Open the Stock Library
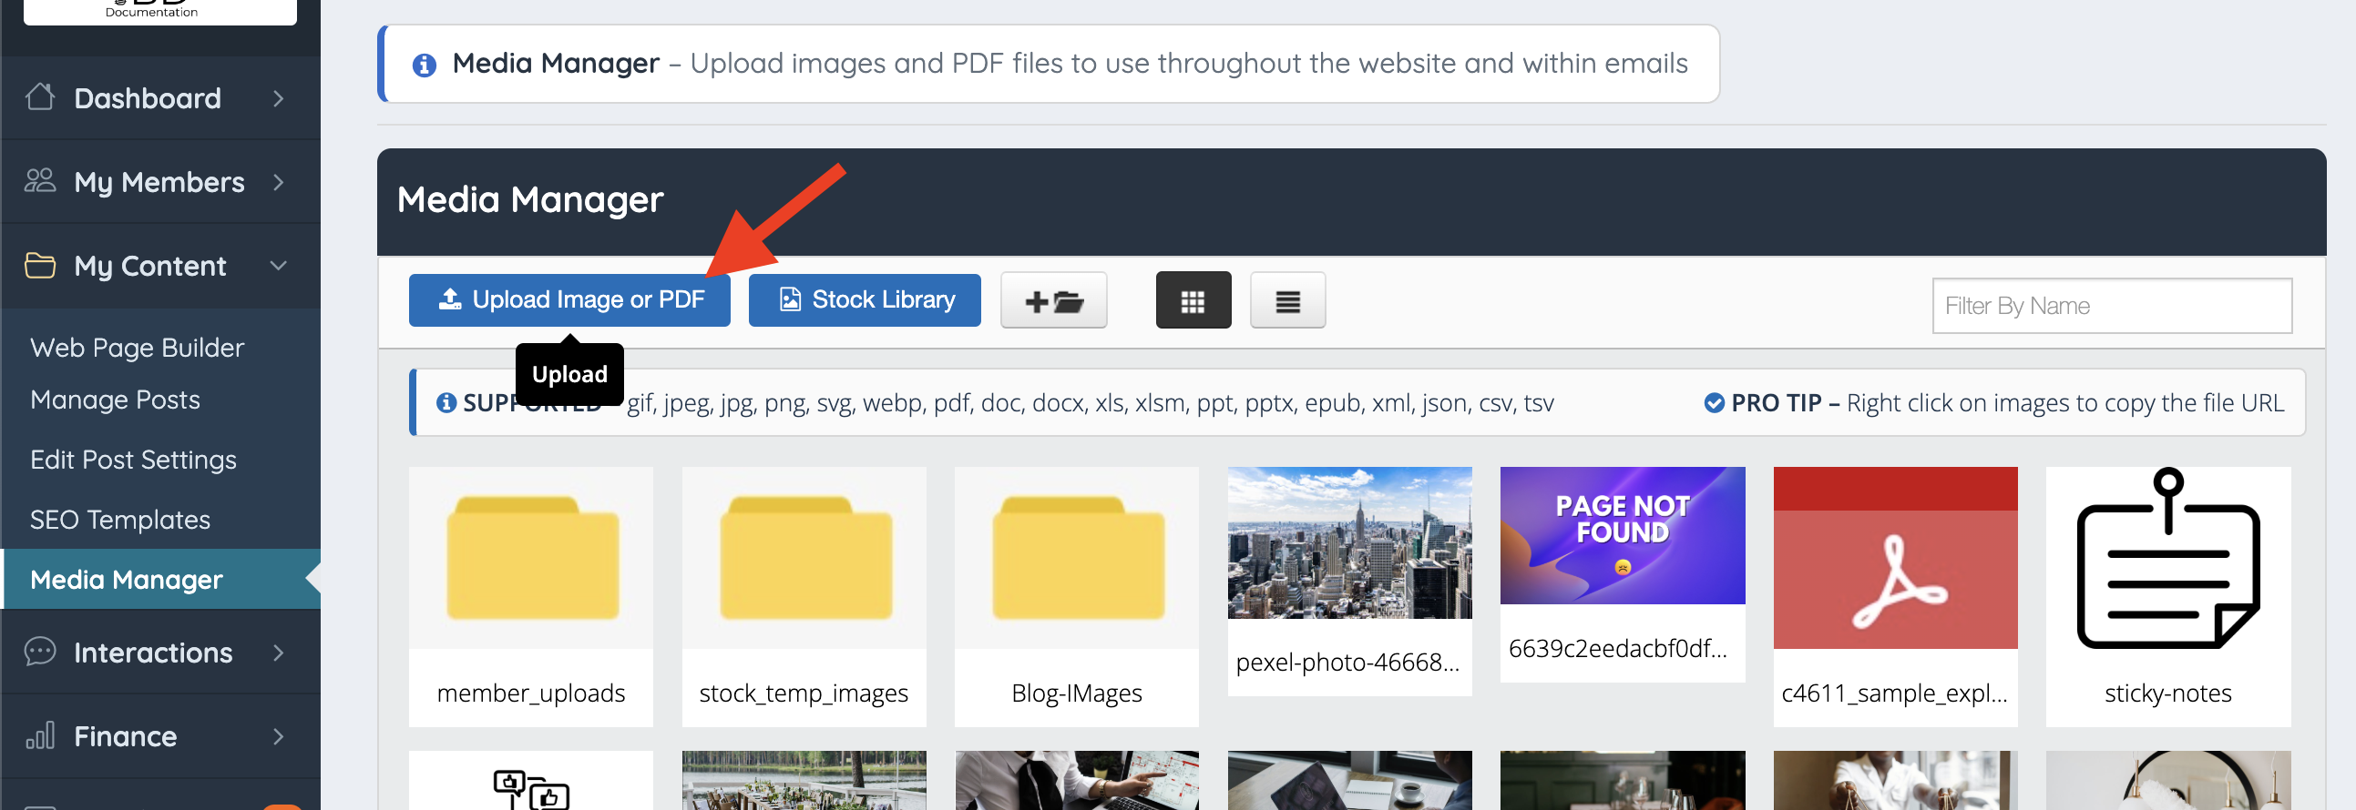The width and height of the screenshot is (2356, 810). [865, 300]
